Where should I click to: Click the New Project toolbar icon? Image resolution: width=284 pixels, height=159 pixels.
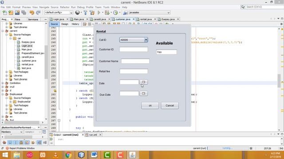[11, 13]
